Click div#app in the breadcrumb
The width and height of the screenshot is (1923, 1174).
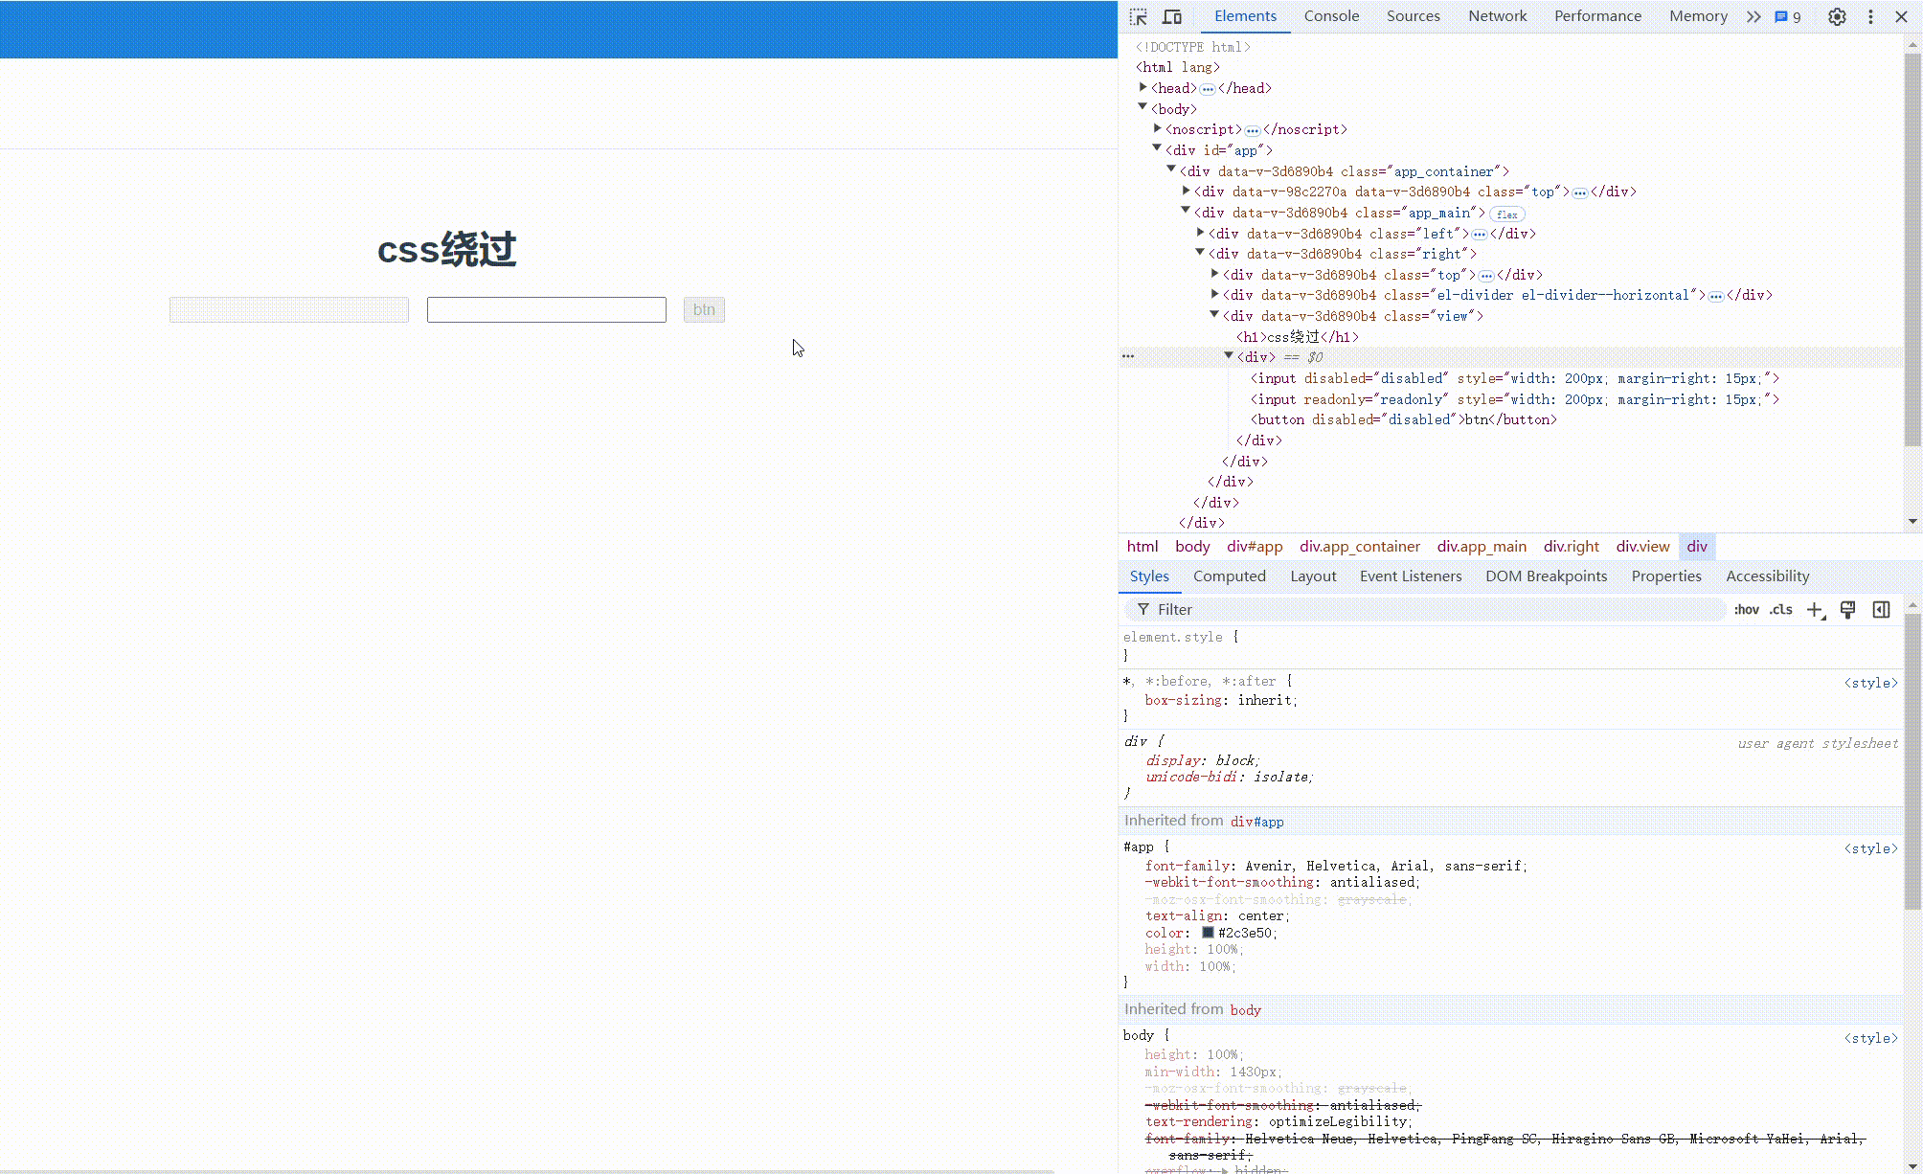click(x=1255, y=547)
